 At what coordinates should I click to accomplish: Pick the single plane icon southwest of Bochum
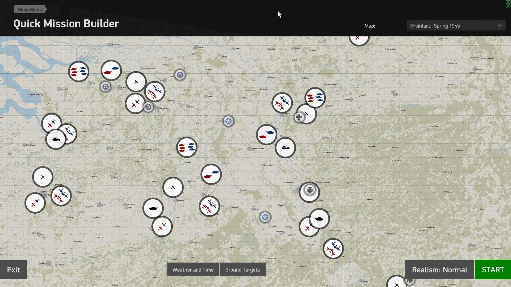[309, 114]
